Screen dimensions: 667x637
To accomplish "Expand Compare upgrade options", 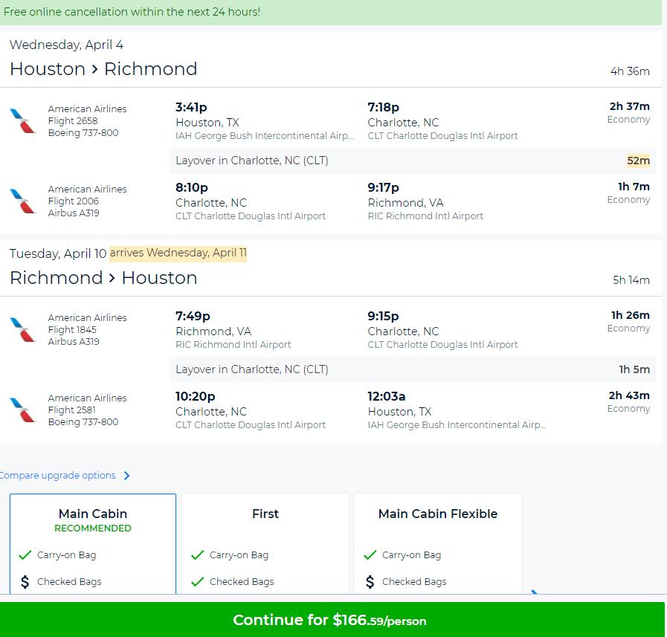I will (59, 475).
